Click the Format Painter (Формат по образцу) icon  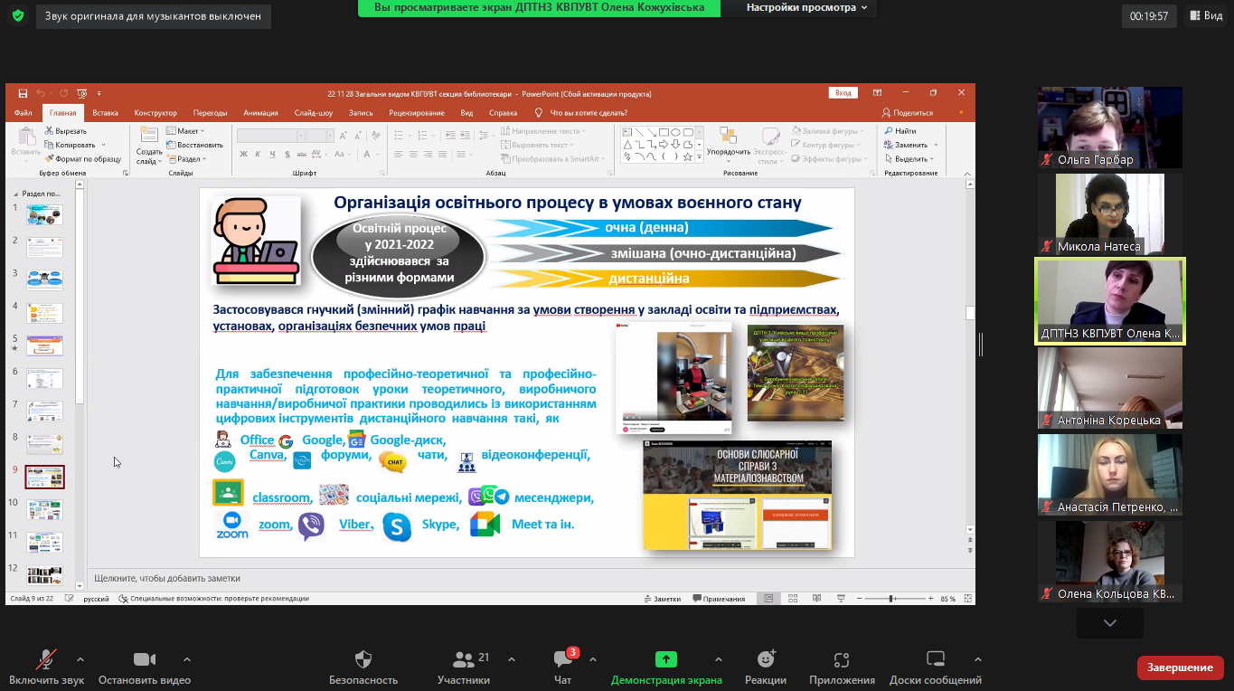pyautogui.click(x=49, y=158)
